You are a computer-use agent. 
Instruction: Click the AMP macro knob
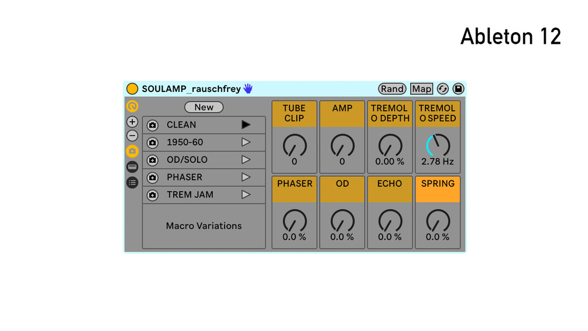tap(342, 146)
